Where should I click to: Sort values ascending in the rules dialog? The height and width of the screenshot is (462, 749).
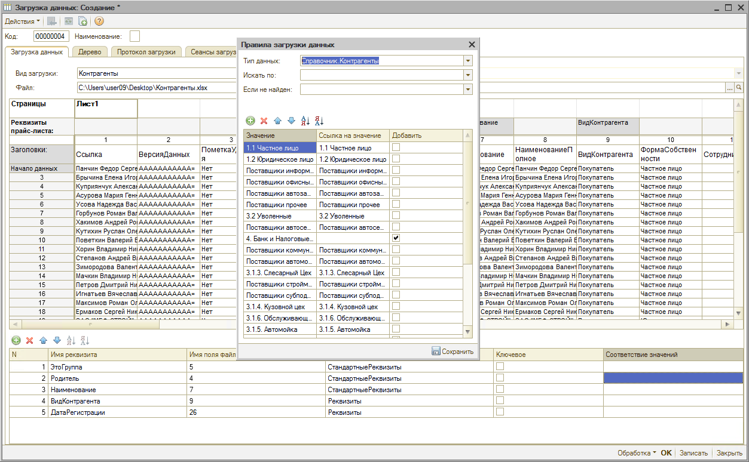click(x=305, y=121)
